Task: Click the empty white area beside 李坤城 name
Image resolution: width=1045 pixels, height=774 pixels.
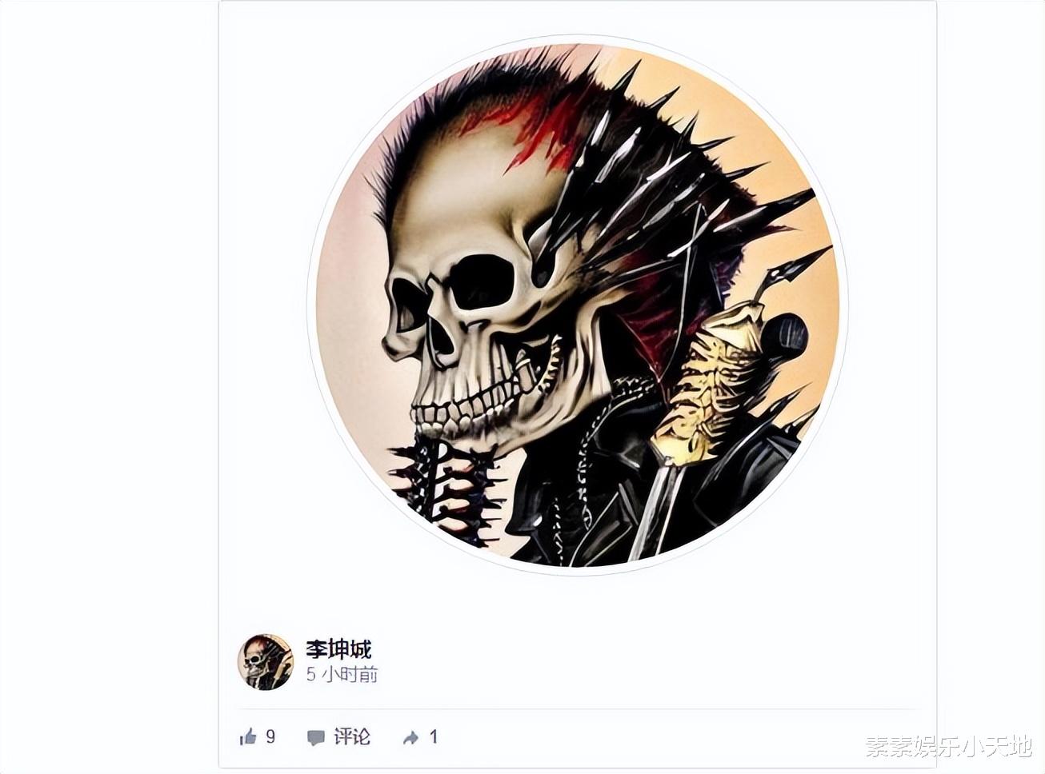Action: tap(640, 660)
